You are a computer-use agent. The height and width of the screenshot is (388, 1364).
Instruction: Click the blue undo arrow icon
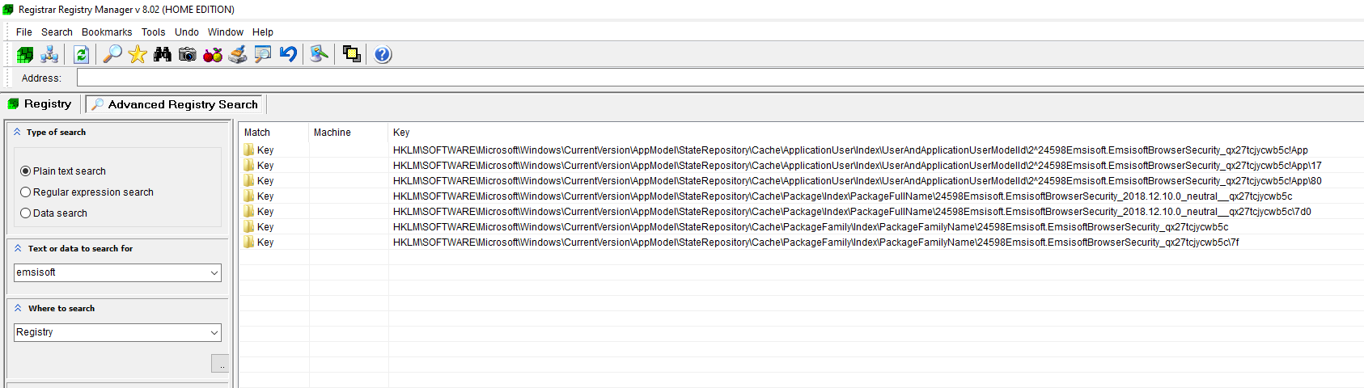[x=288, y=54]
